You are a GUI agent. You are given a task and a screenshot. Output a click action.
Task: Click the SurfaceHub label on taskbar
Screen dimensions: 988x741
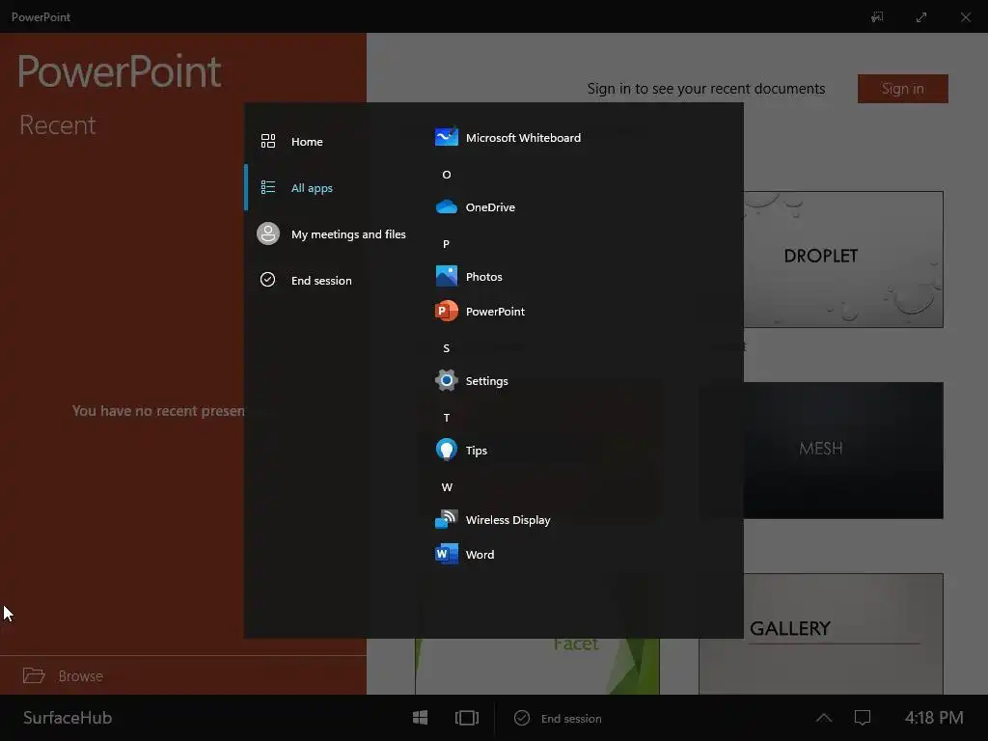[x=68, y=718]
